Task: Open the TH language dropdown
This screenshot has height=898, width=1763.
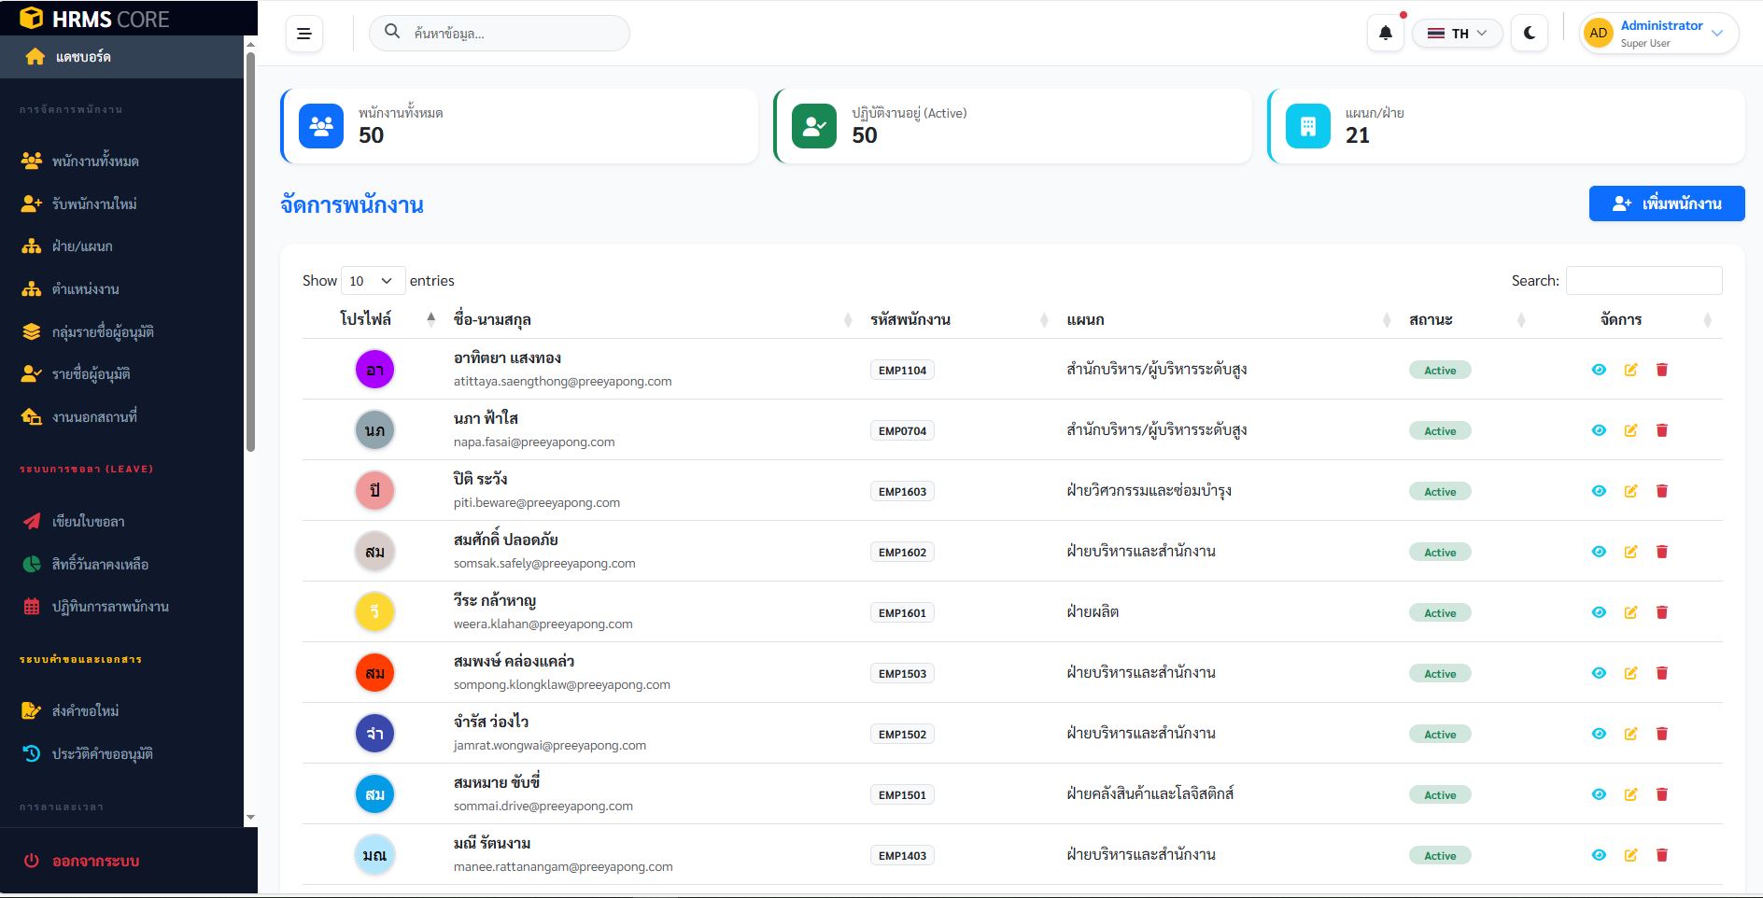Action: [x=1457, y=34]
